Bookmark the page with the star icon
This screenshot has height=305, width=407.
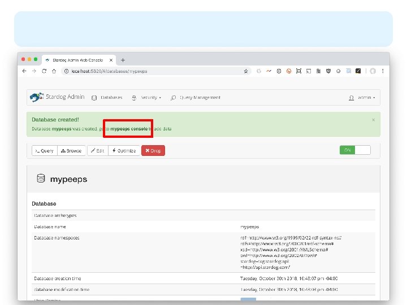[245, 71]
